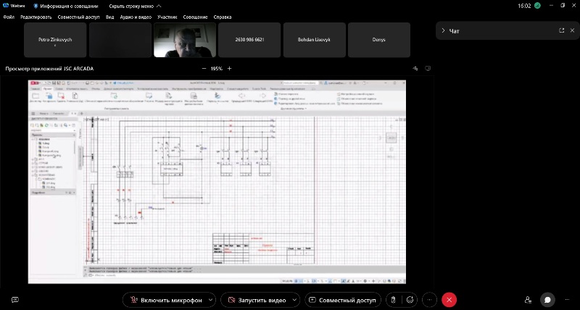Zoom in the shared view with plus
580x310 pixels.
coord(229,68)
